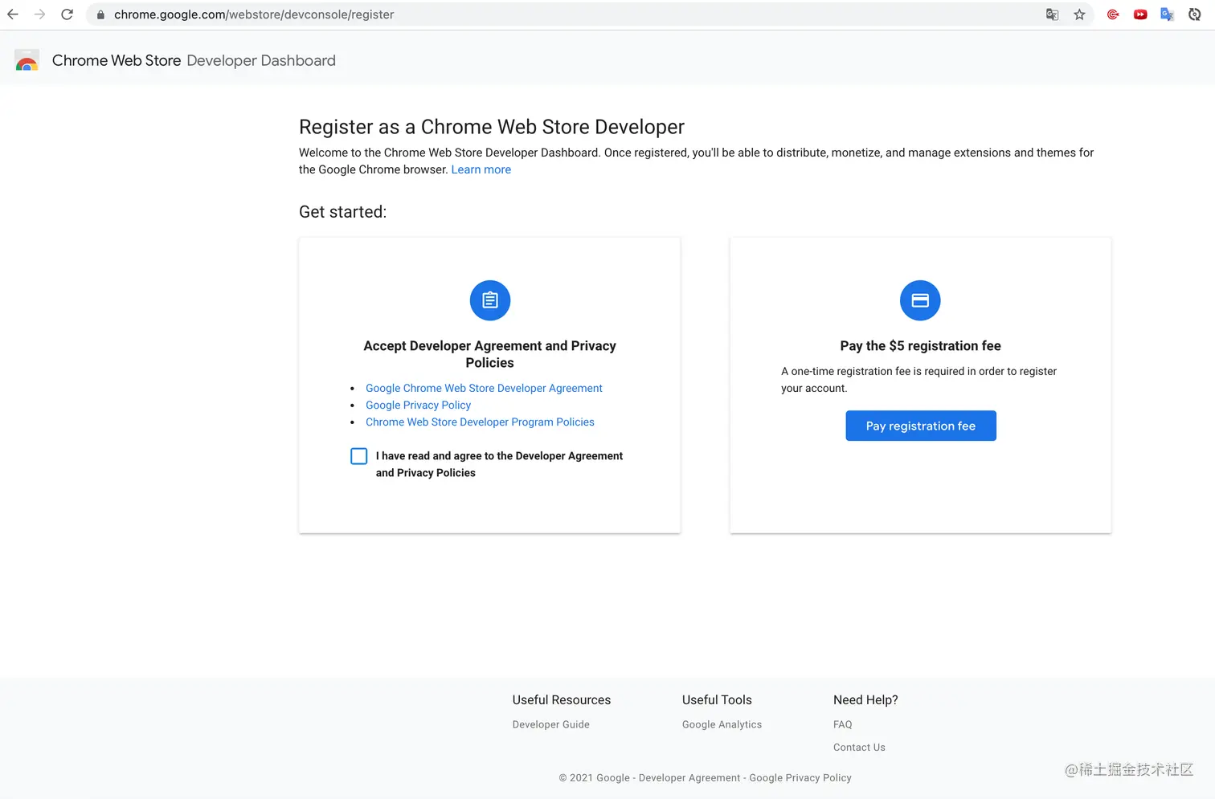Viewport: 1215px width, 799px height.
Task: Go back to the previous page
Action: point(13,14)
